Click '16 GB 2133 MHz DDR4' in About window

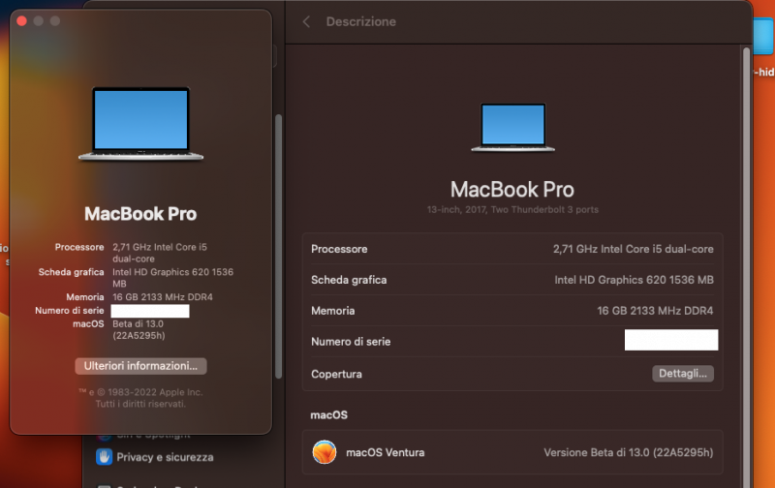click(x=163, y=297)
